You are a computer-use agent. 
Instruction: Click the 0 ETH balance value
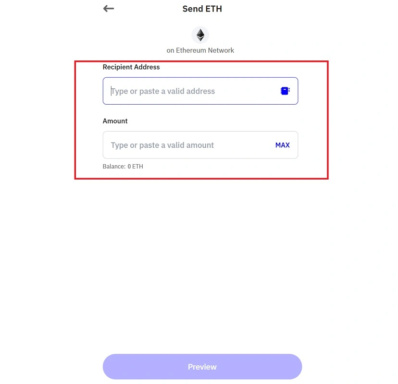pyautogui.click(x=135, y=167)
